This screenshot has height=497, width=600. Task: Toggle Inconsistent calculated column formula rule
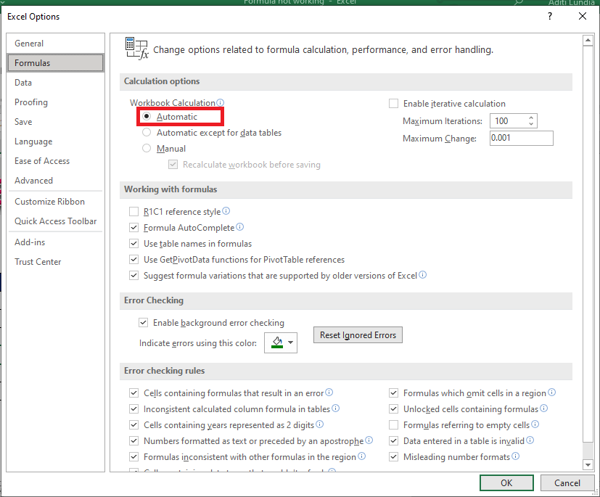[134, 409]
